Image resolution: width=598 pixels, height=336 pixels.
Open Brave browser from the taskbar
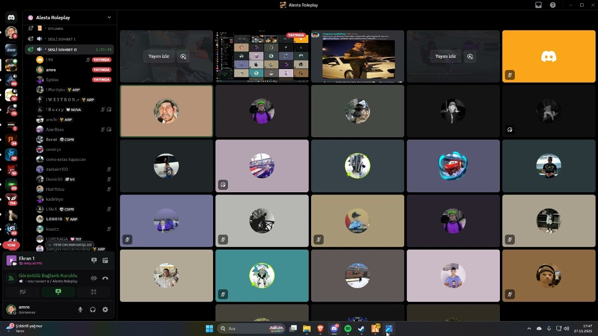pyautogui.click(x=320, y=329)
